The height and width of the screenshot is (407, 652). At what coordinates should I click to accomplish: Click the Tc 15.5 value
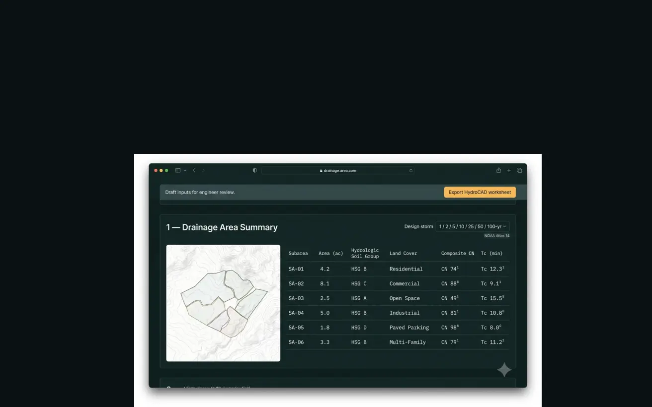[492, 298]
